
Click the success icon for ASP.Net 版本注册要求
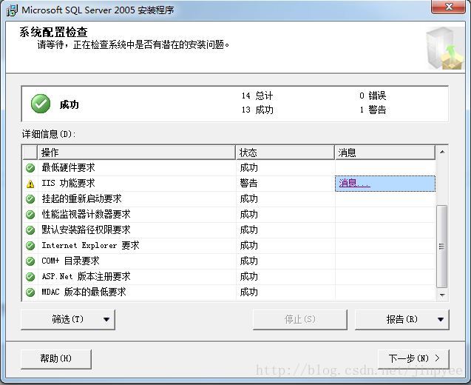click(x=30, y=277)
